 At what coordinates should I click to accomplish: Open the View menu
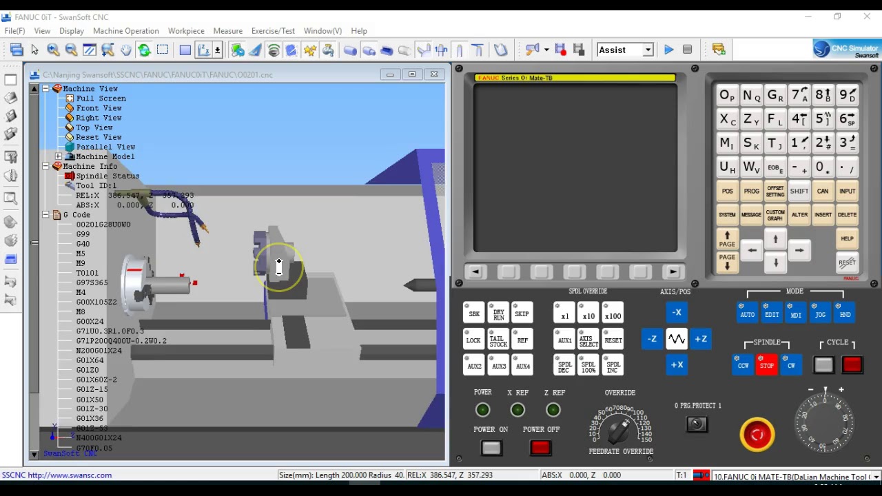(x=42, y=31)
